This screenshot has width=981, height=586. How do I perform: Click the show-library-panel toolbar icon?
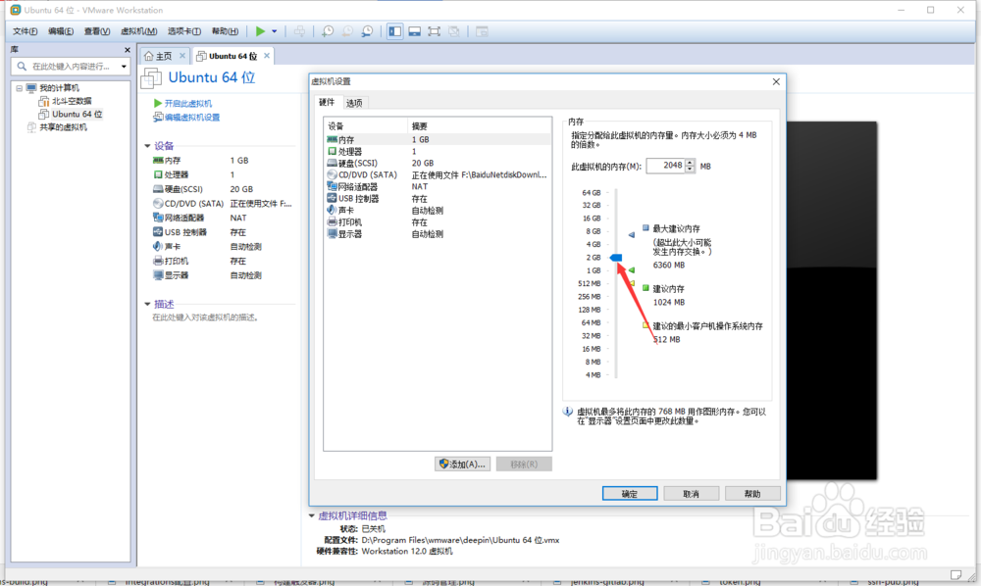point(393,30)
